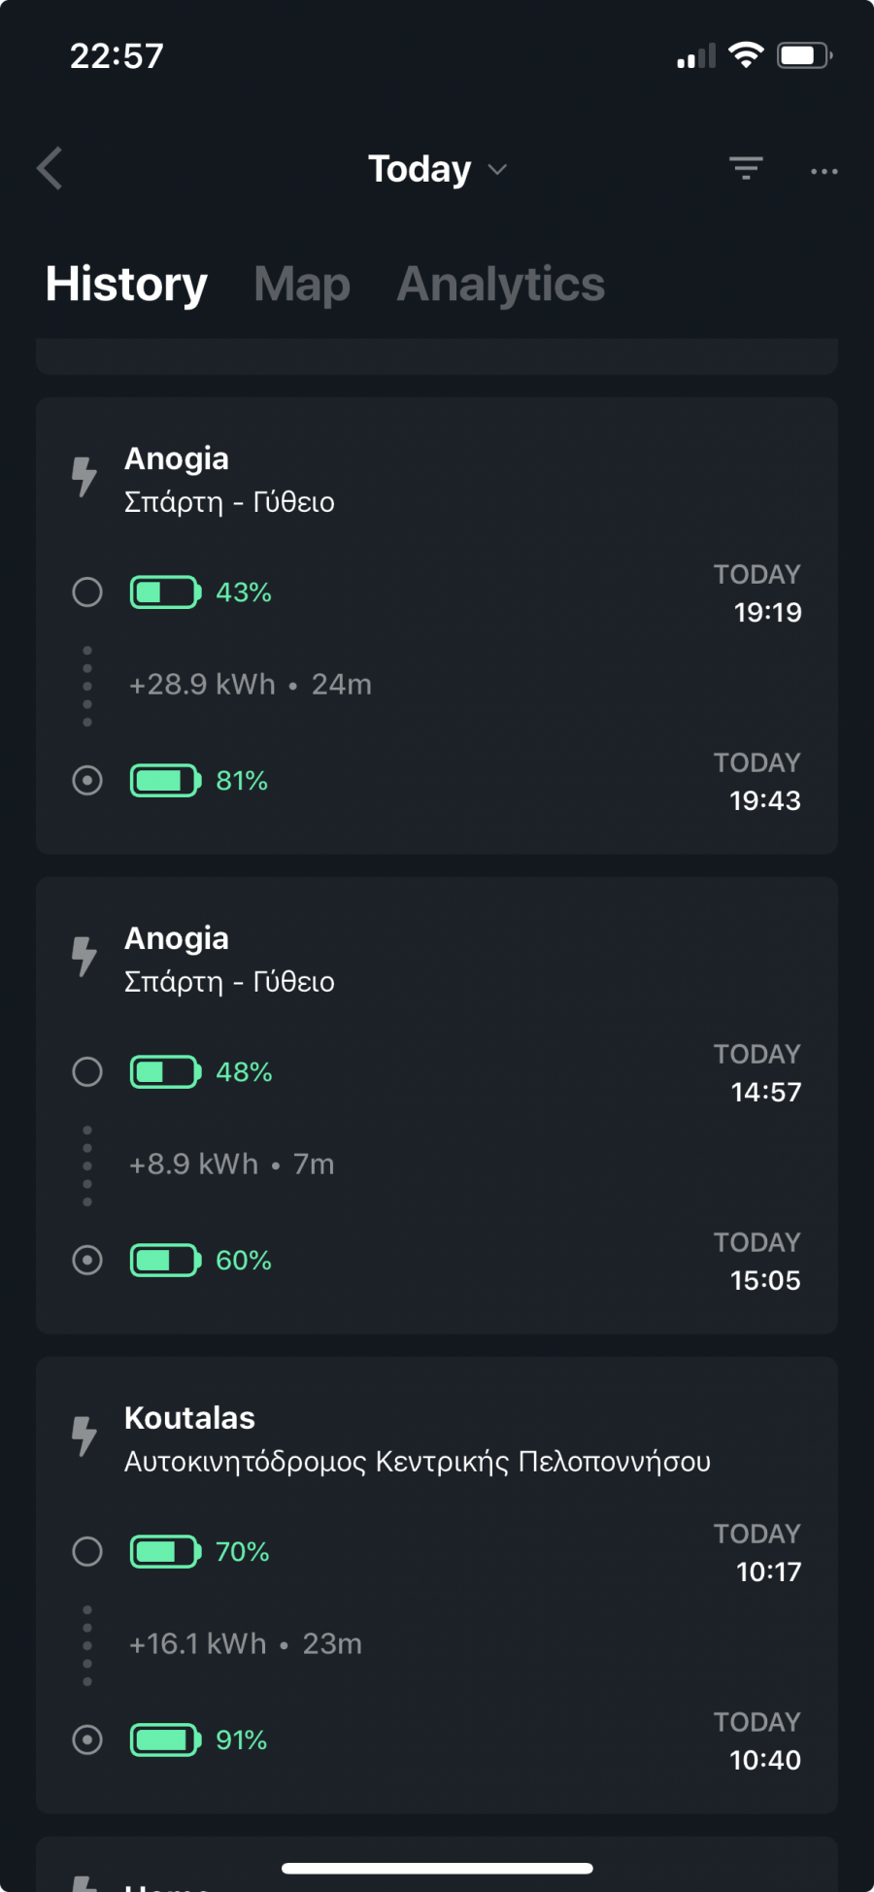The image size is (874, 1892).
Task: Expand the Koutalas charging session card
Action: [437, 1585]
